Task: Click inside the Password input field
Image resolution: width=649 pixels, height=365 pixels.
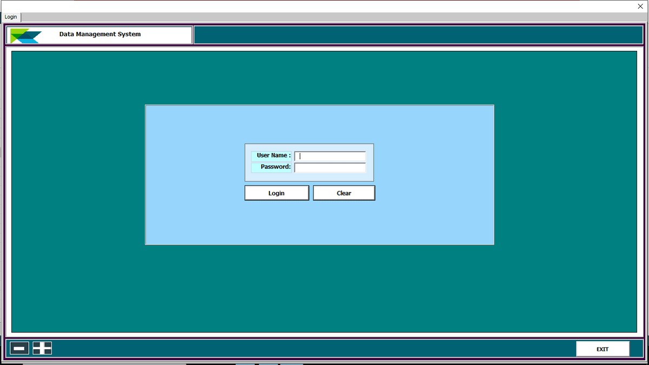Action: (x=329, y=167)
